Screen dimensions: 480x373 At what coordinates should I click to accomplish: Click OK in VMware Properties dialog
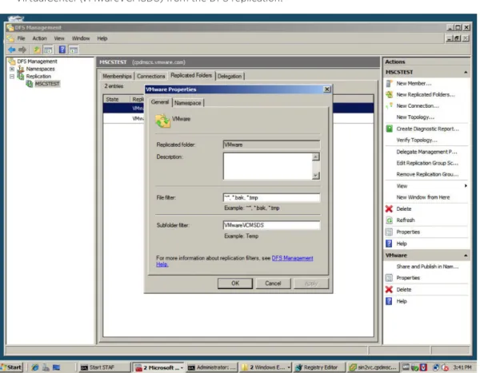235,284
